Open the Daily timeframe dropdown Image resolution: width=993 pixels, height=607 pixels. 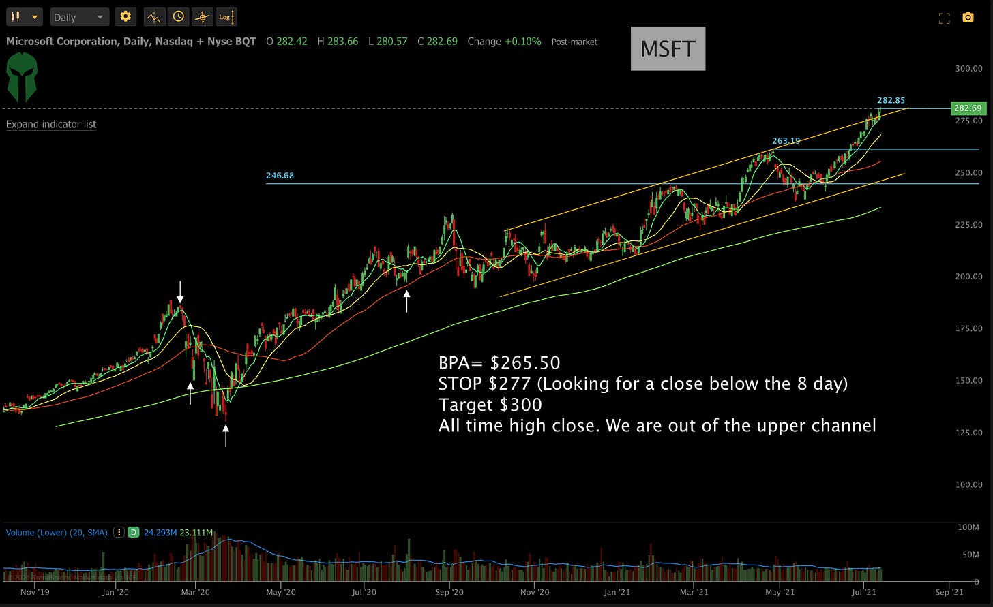pos(80,17)
